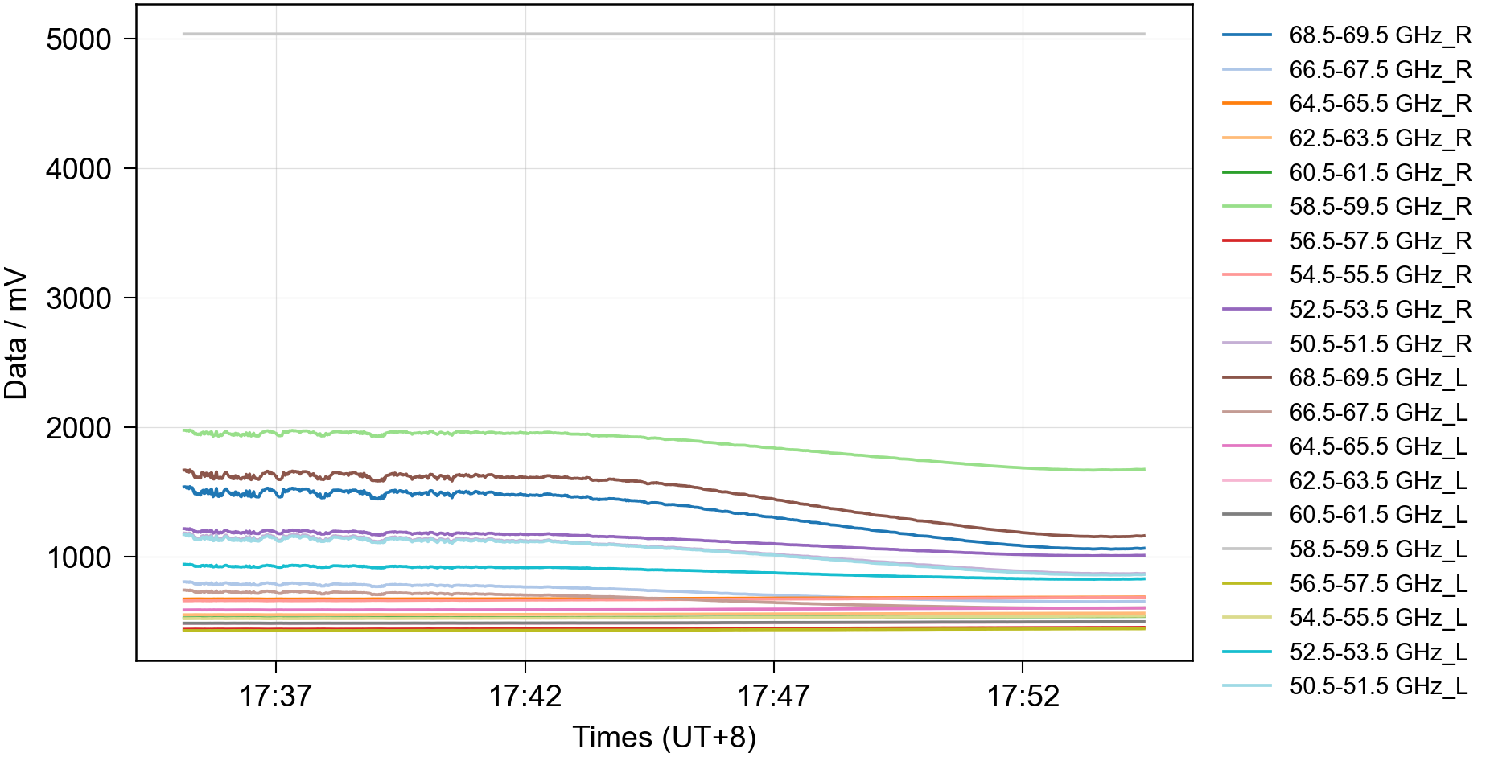Select the 17:42 time tick label
The width and height of the screenshot is (1486, 757).
525,696
